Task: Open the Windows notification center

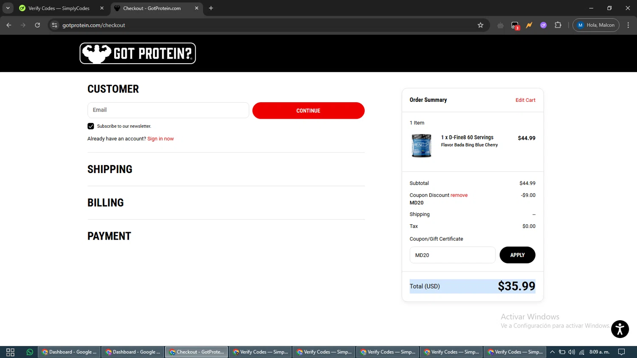Action: (622, 352)
